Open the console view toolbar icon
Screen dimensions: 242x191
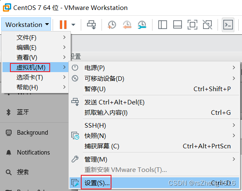(228, 25)
